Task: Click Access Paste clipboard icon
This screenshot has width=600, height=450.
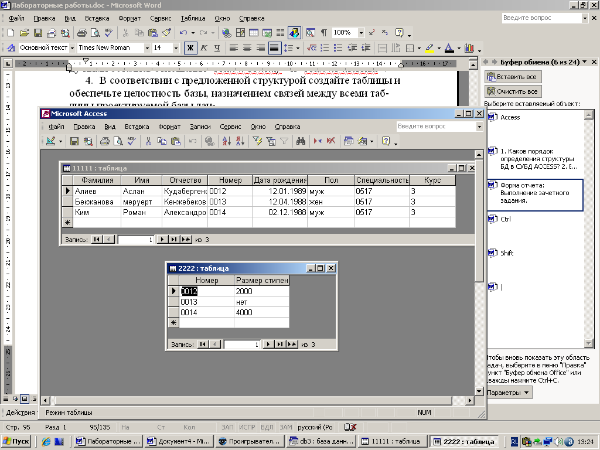Action: click(x=176, y=141)
